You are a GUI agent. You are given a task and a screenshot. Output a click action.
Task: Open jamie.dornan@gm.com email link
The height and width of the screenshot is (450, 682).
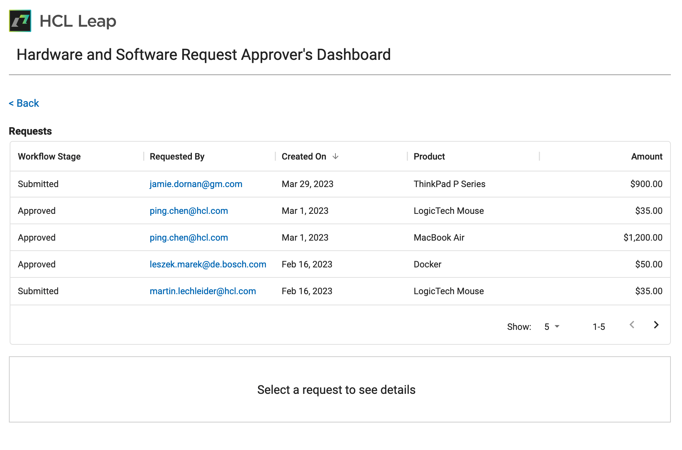tap(196, 184)
